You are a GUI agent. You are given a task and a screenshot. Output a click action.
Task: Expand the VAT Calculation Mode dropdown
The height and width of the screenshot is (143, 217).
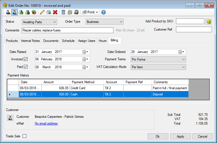[x=158, y=67]
